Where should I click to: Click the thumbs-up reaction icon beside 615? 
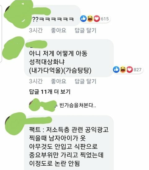[x=83, y=19]
